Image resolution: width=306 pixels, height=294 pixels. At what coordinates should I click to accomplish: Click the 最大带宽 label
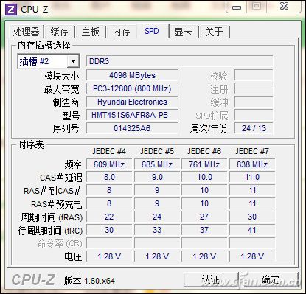(x=61, y=89)
